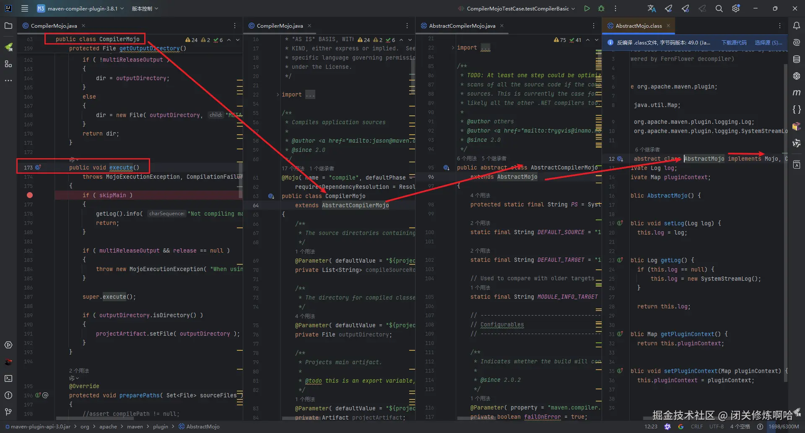Expand the folded import in AbstractCompilerMojo.java

453,48
